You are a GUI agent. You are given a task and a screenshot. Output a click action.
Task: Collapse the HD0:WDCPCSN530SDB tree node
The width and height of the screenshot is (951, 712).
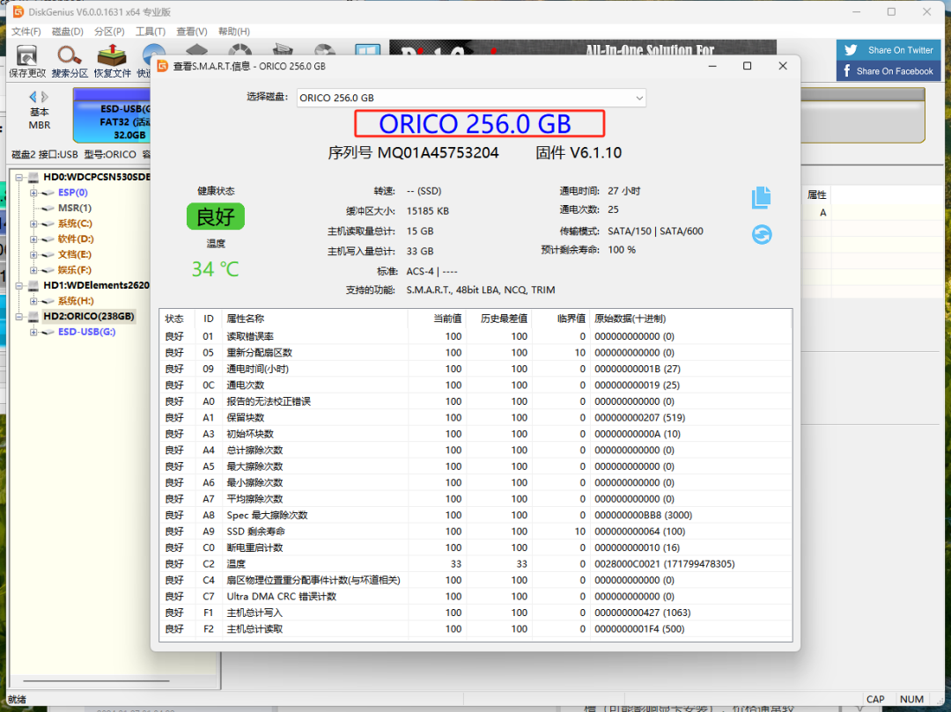(x=18, y=178)
